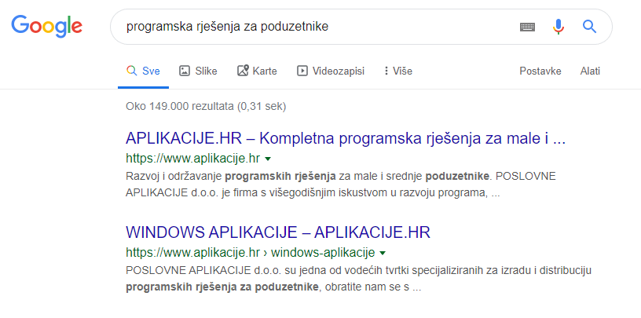Select the Sve results tab
Viewport: 641px width, 318px height.
pos(143,71)
